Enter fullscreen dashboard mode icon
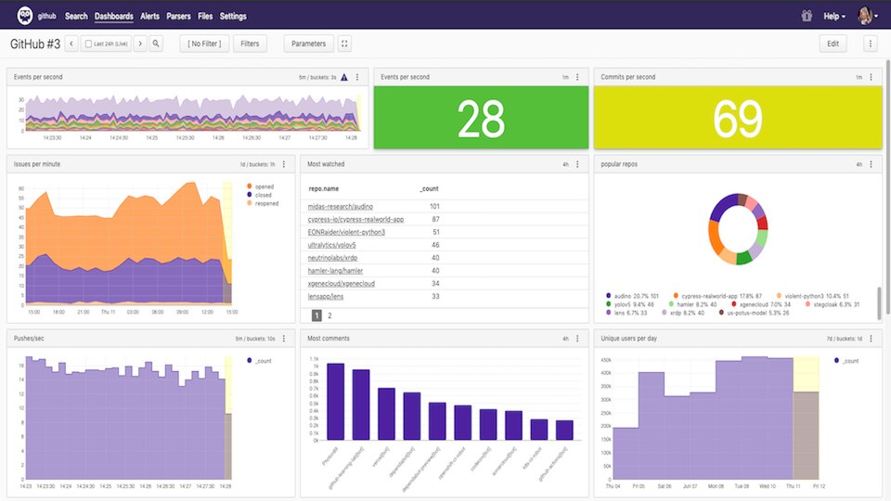This screenshot has width=891, height=501. (344, 44)
